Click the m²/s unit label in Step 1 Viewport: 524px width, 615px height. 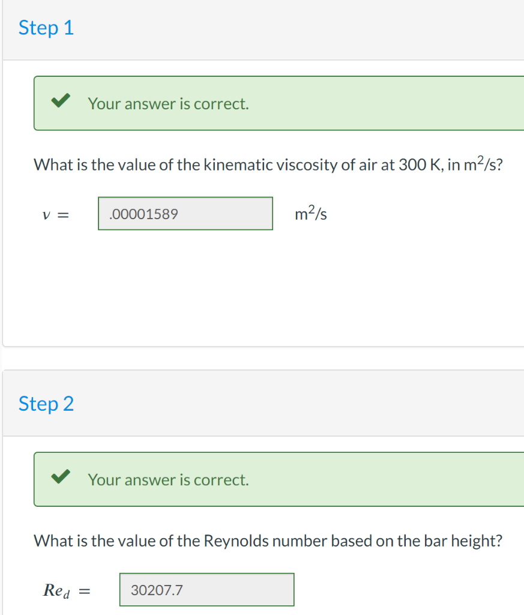click(310, 213)
